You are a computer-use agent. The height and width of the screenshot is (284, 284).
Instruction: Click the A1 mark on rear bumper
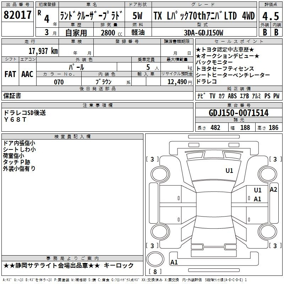[174, 262]
